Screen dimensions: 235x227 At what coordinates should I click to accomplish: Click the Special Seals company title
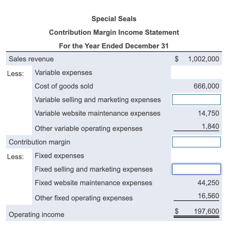pyautogui.click(x=114, y=19)
